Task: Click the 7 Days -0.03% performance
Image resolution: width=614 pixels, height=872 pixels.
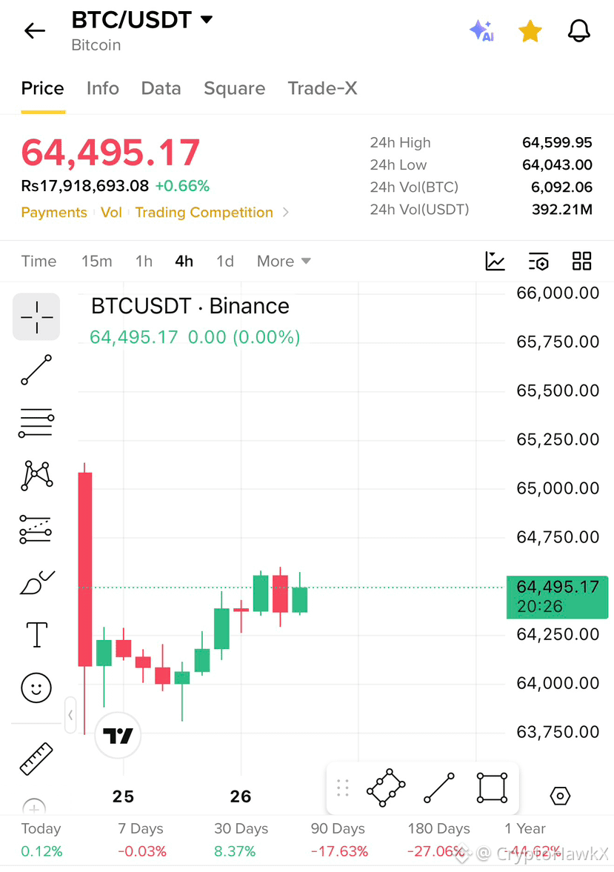Action: pos(141,839)
